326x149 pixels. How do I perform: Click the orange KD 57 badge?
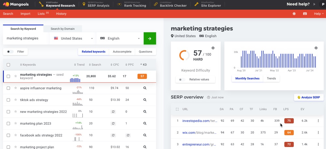click(142, 76)
